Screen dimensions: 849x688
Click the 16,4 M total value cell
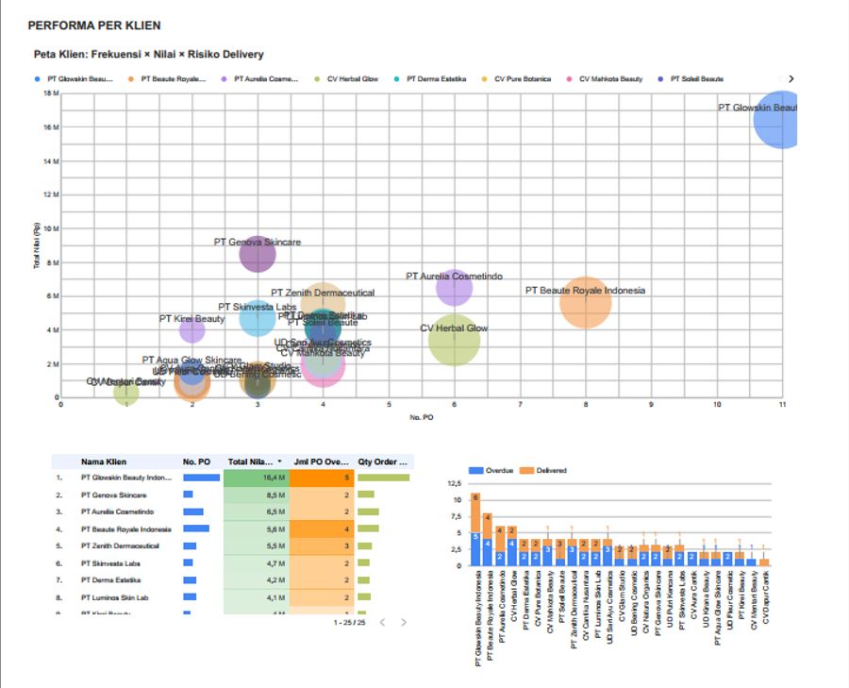[256, 478]
